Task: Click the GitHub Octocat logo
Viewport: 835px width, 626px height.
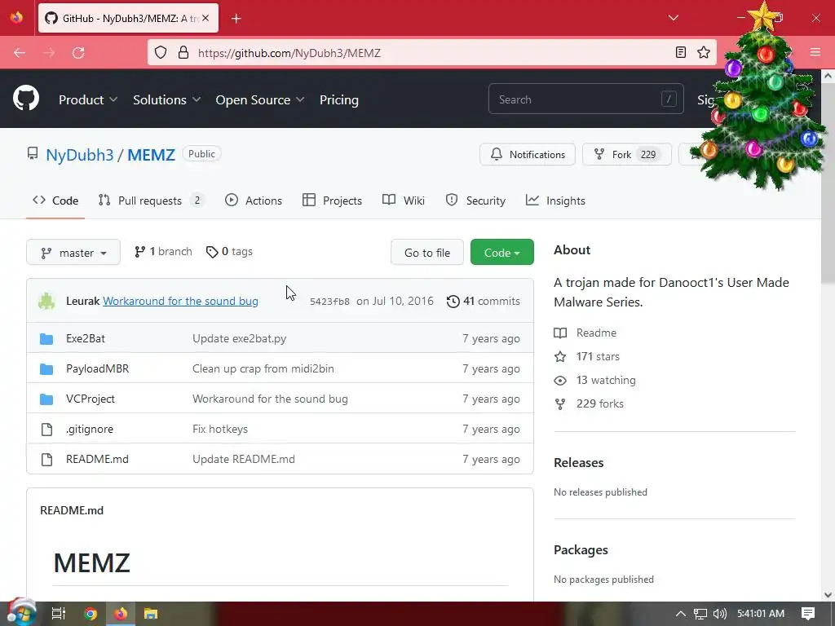Action: 26,98
